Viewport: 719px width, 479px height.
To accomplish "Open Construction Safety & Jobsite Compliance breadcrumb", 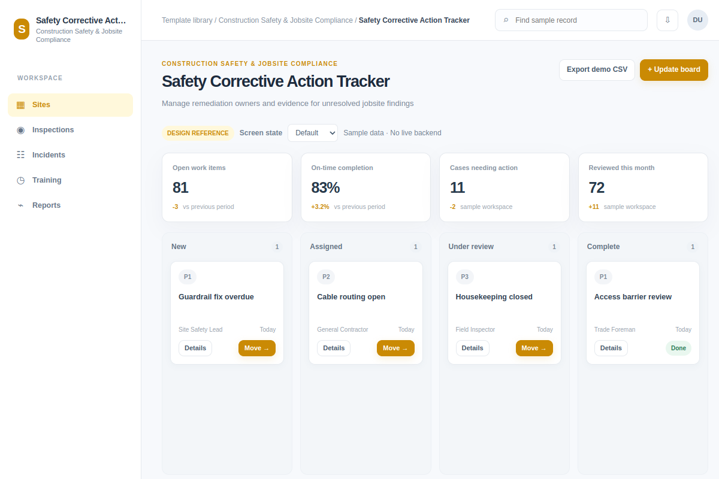I will point(286,20).
